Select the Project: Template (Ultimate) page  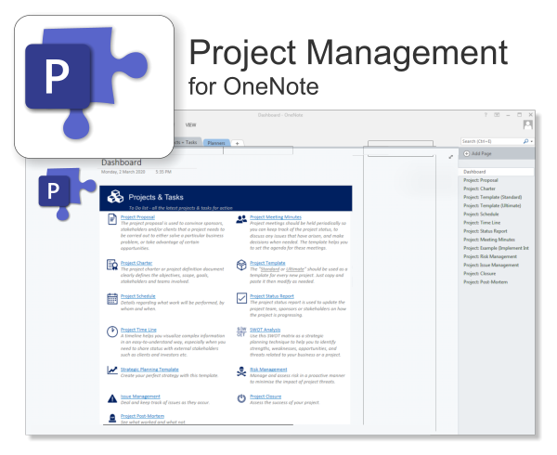(x=492, y=205)
